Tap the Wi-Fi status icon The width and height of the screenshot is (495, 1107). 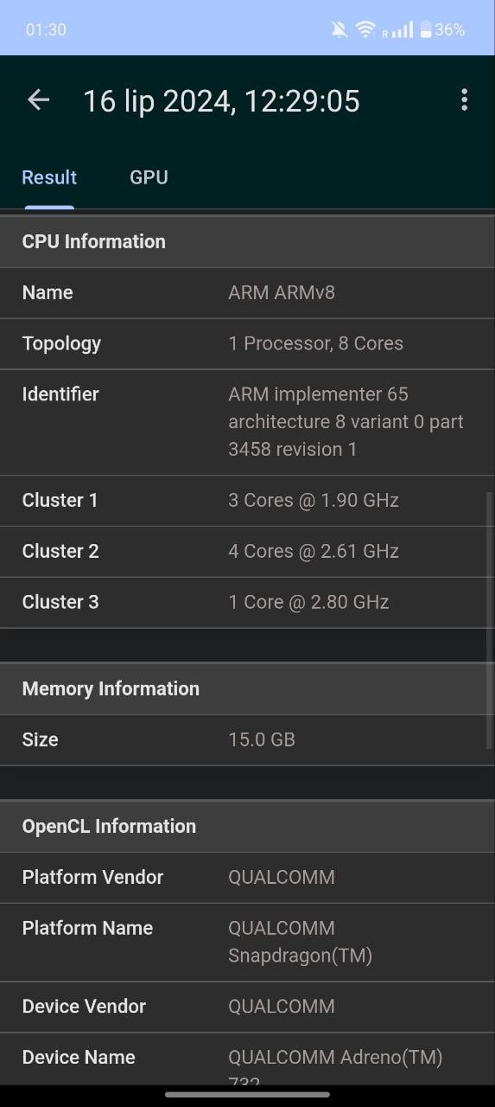pos(366,30)
